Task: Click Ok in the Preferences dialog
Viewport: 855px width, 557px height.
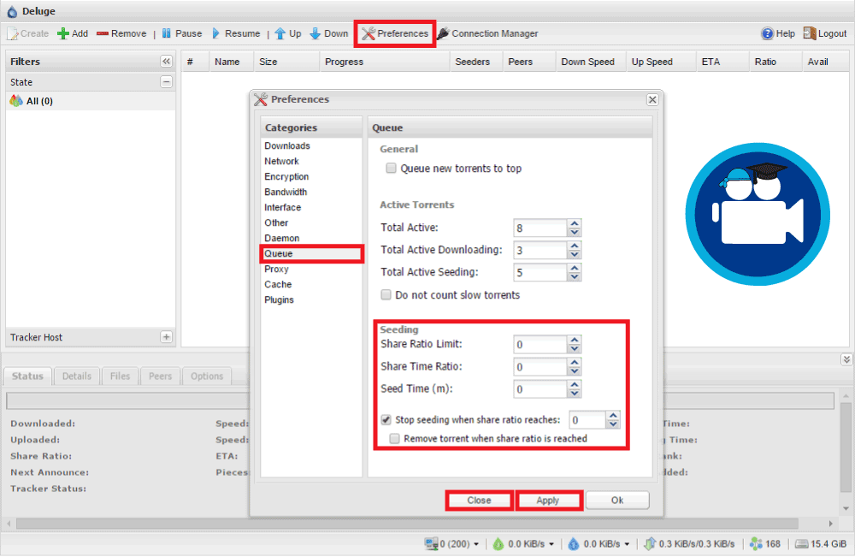Action: pyautogui.click(x=617, y=501)
